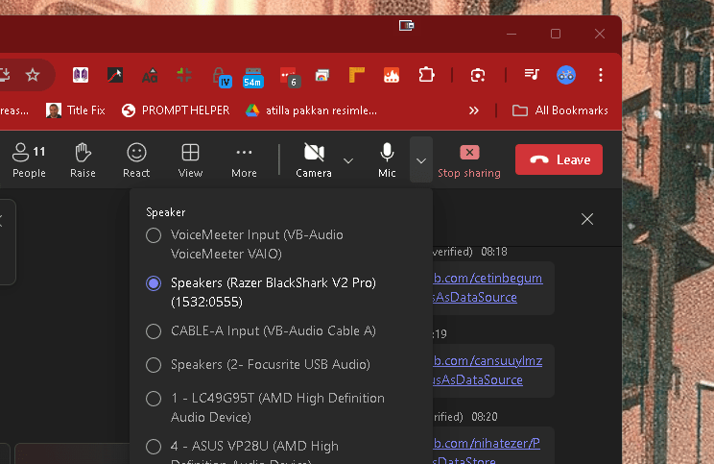The height and width of the screenshot is (464, 714).
Task: Click the 08:18 message timestamp
Action: (494, 252)
